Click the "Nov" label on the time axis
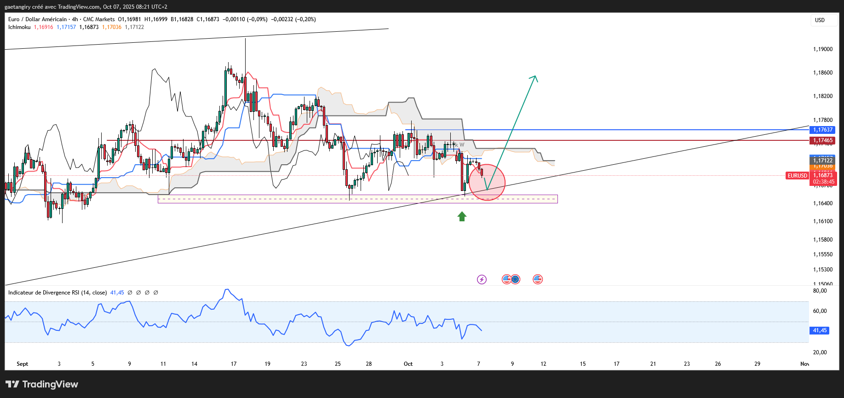The image size is (844, 398). [804, 364]
